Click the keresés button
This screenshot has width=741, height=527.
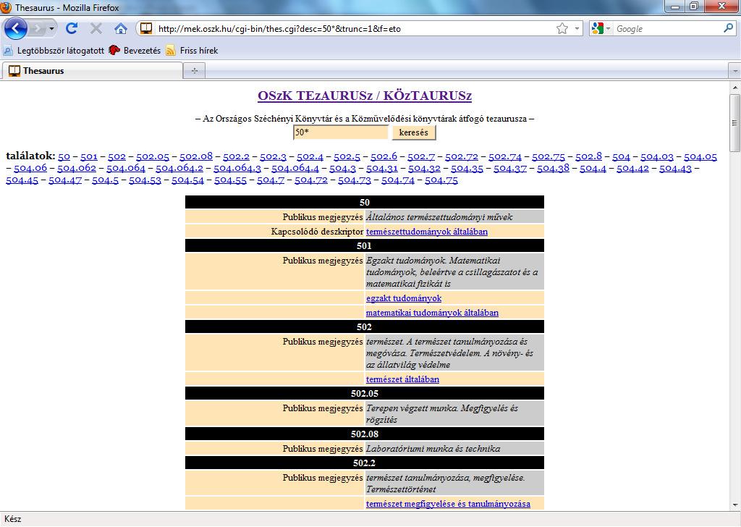point(413,132)
